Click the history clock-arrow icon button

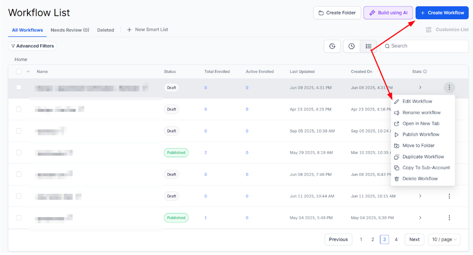(x=332, y=46)
